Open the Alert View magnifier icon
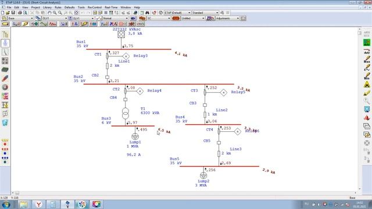This screenshot has height=209, width=372. pyautogui.click(x=367, y=101)
